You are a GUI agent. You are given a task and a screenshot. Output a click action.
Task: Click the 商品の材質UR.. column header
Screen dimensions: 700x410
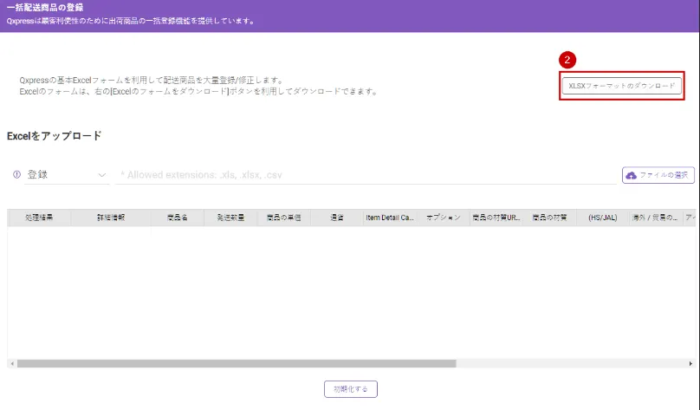[x=496, y=218]
